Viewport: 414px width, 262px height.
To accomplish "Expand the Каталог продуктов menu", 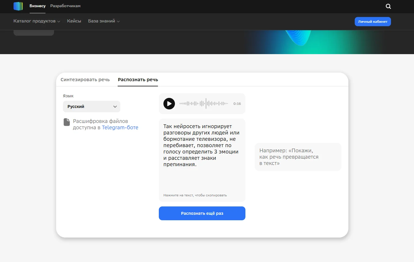I will [x=37, y=21].
